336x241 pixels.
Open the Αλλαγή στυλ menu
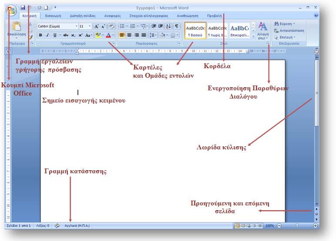click(x=263, y=31)
